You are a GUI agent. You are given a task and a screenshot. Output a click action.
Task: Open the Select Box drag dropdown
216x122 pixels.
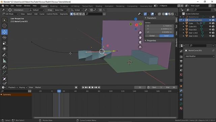tap(61, 10)
